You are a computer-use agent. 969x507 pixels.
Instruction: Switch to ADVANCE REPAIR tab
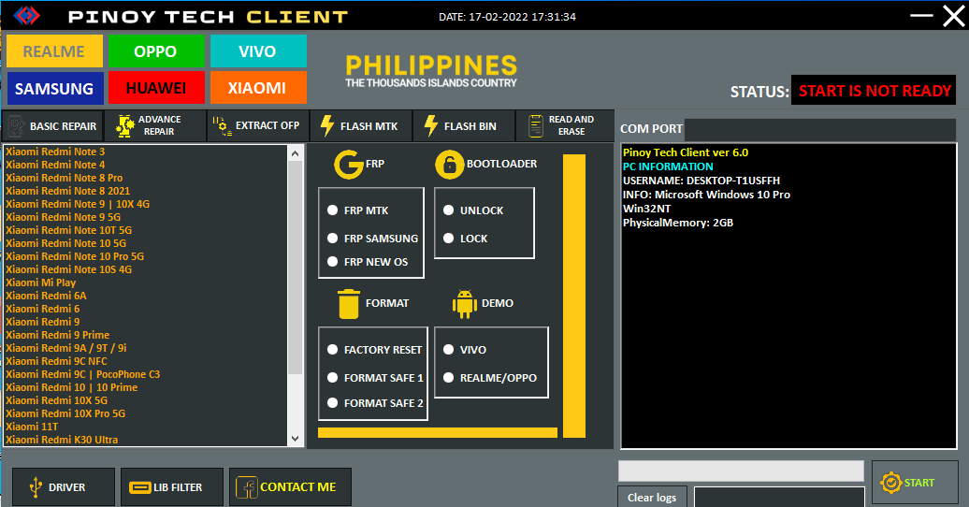pos(155,126)
